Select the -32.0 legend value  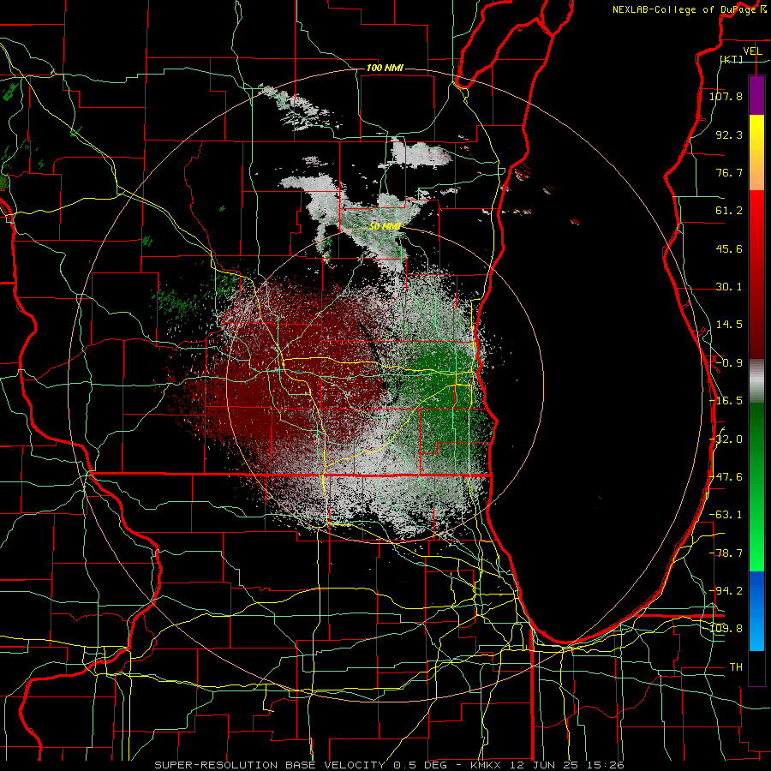(726, 439)
